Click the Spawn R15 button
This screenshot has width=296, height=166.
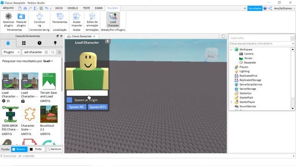(x=98, y=107)
